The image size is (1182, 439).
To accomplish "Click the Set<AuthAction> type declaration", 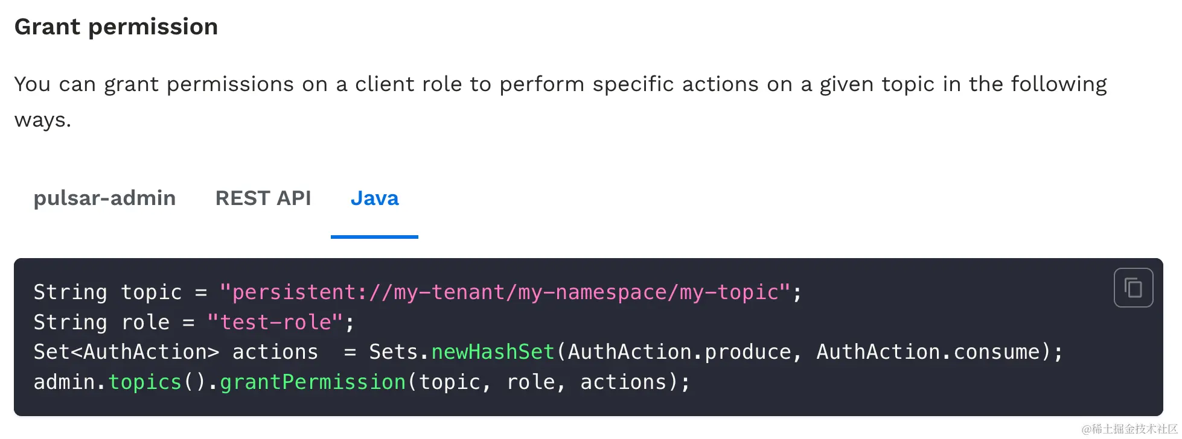I will pos(126,352).
